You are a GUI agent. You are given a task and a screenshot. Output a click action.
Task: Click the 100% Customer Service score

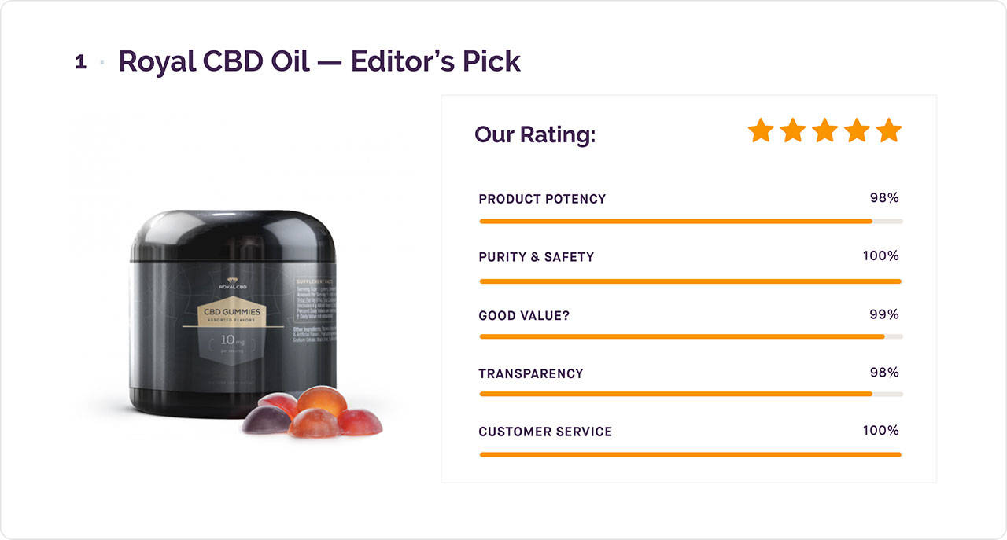tap(880, 431)
